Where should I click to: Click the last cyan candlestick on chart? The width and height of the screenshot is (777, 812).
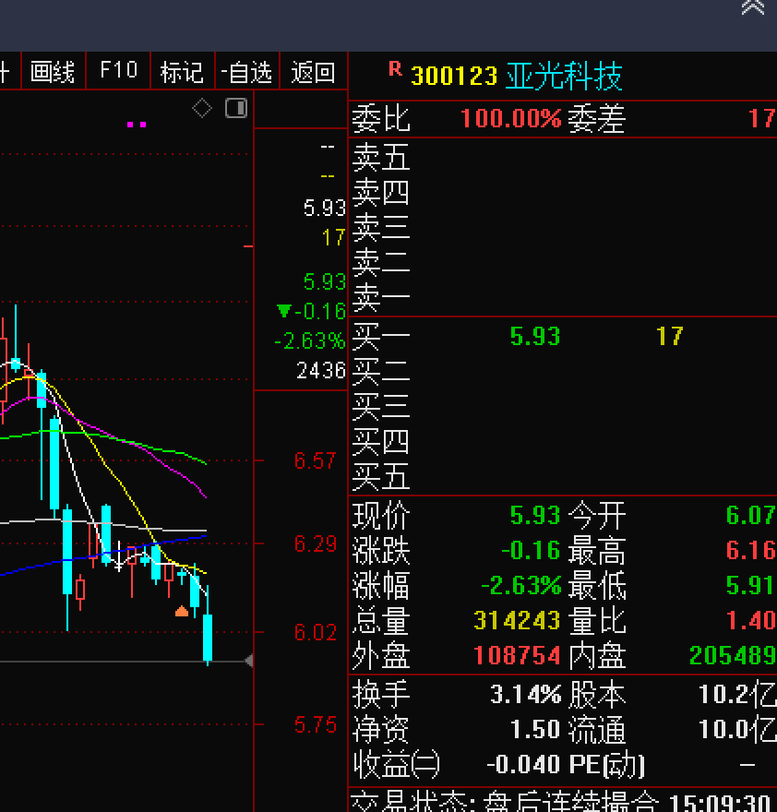point(208,636)
